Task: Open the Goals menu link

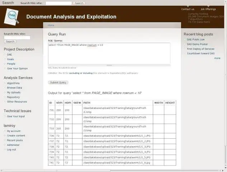Action: tap(10, 59)
